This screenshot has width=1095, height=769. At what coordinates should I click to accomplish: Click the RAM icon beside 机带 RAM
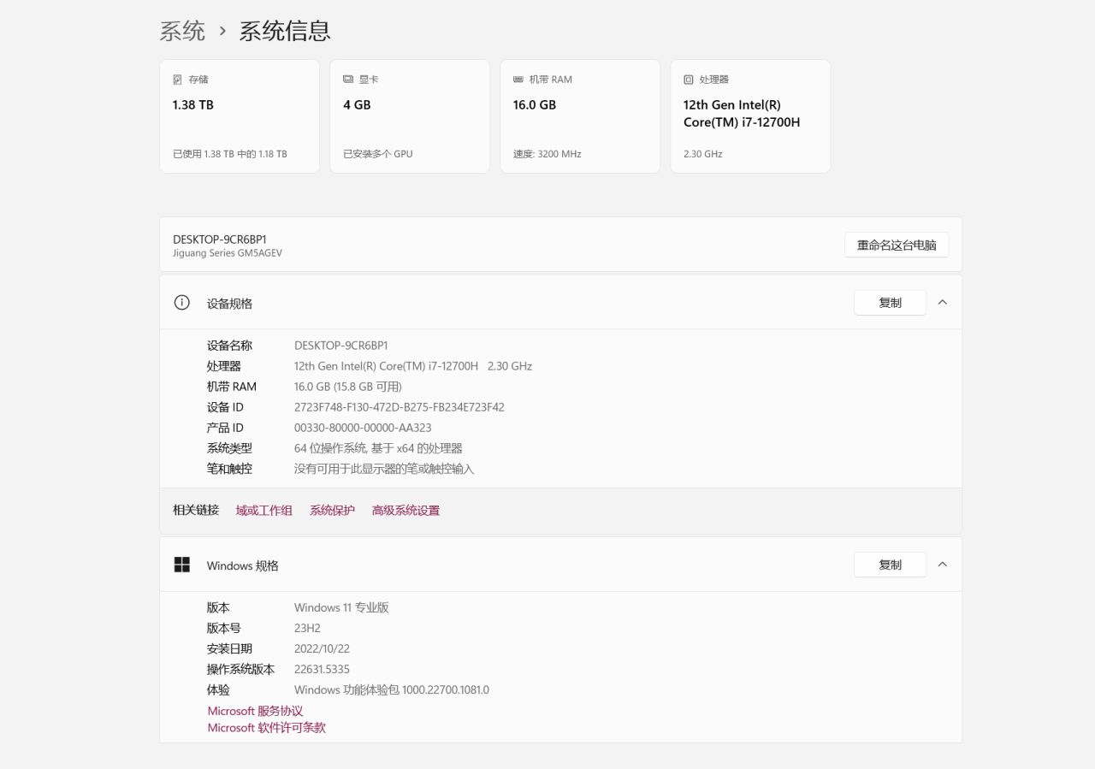click(518, 80)
